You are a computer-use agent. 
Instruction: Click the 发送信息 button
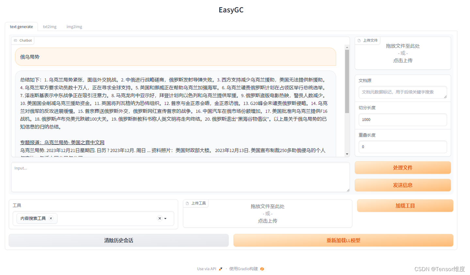tap(403, 185)
